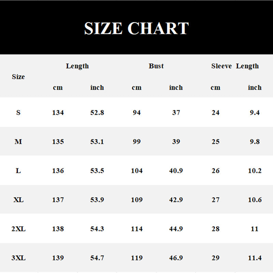Click the 134 cm length value
This screenshot has width=273, height=273.
tap(58, 113)
